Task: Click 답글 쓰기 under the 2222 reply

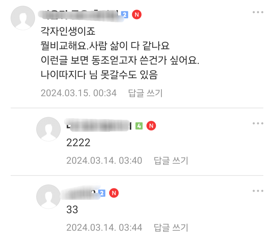Action: pyautogui.click(x=171, y=160)
